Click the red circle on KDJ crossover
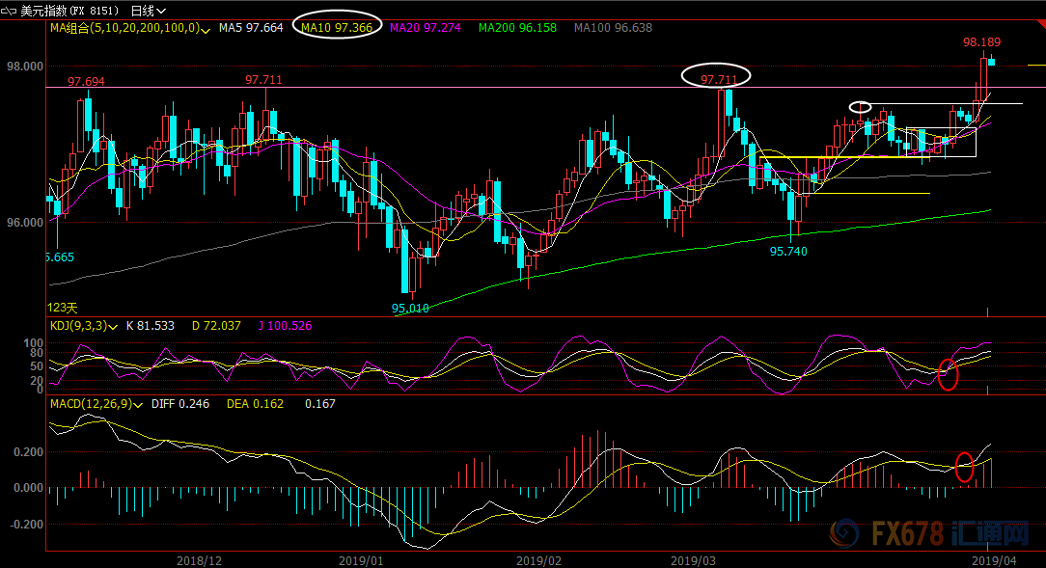1046x568 pixels. (x=948, y=372)
